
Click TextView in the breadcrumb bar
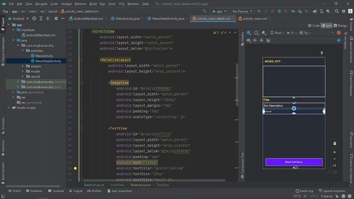point(163,185)
